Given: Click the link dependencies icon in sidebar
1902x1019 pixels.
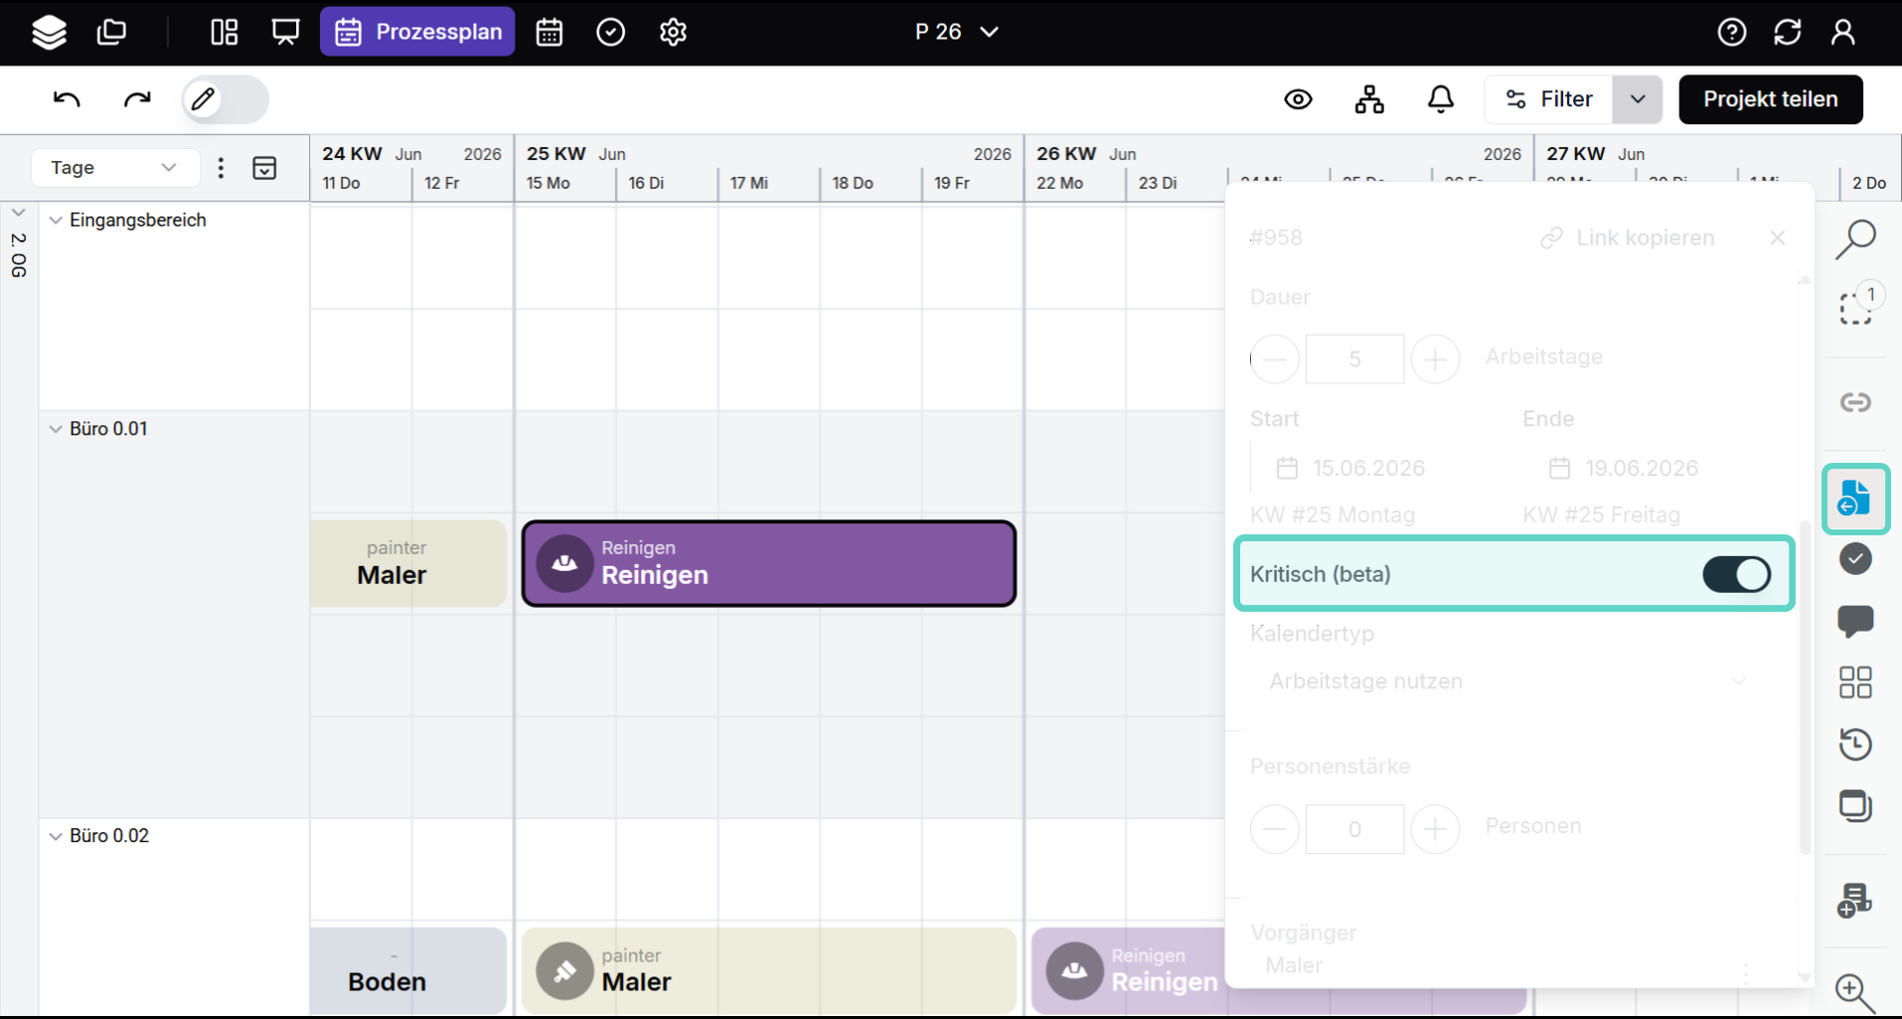Looking at the screenshot, I should [1854, 402].
